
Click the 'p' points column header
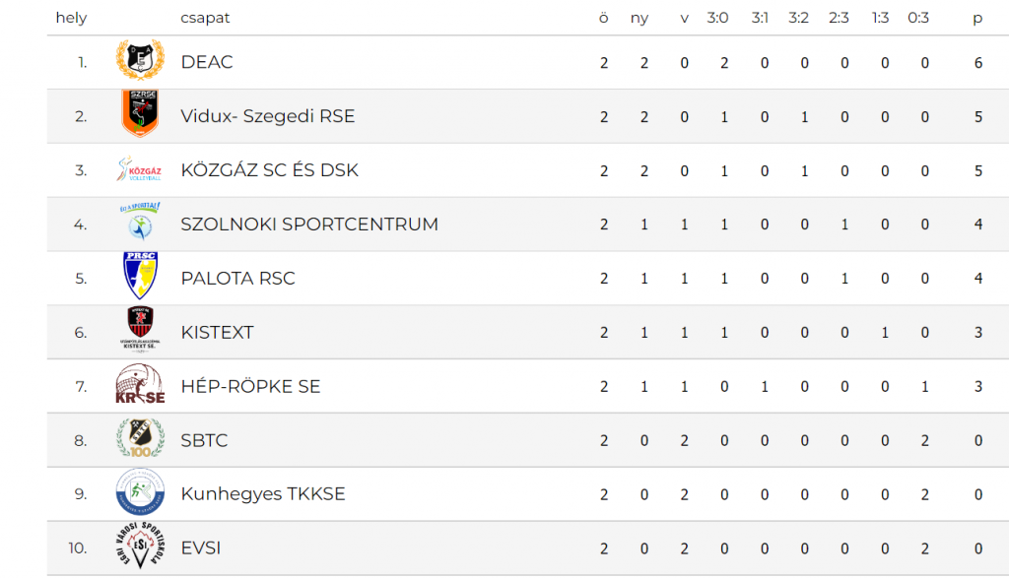point(977,18)
